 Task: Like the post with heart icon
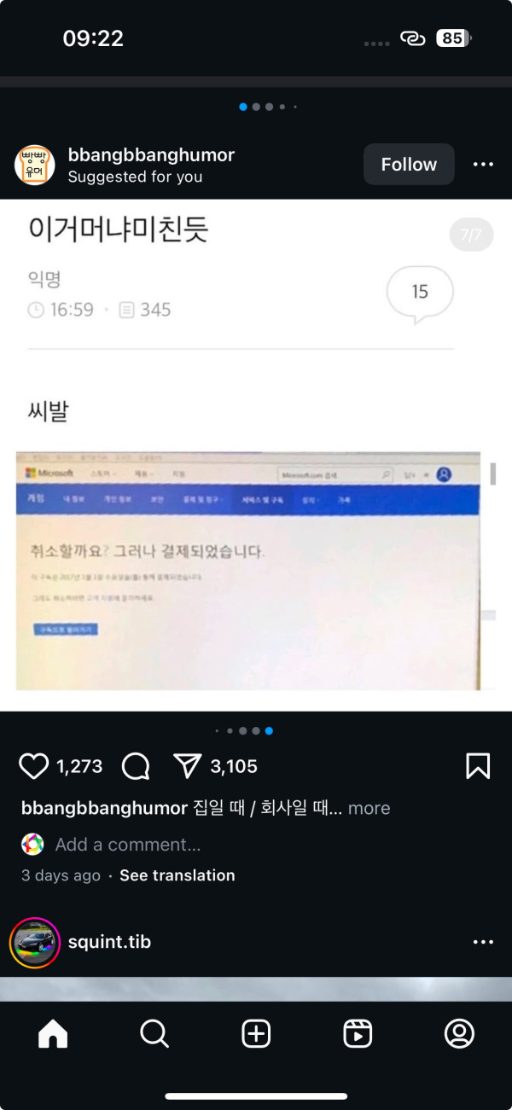(34, 766)
